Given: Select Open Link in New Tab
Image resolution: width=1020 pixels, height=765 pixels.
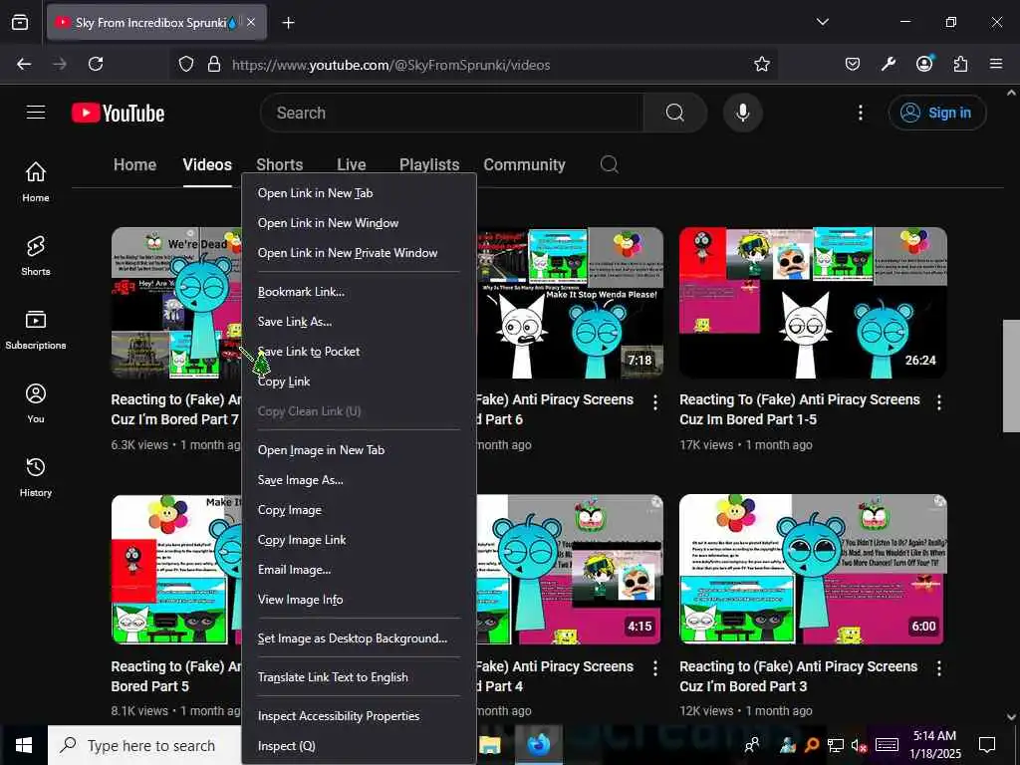Looking at the screenshot, I should 359,193.
